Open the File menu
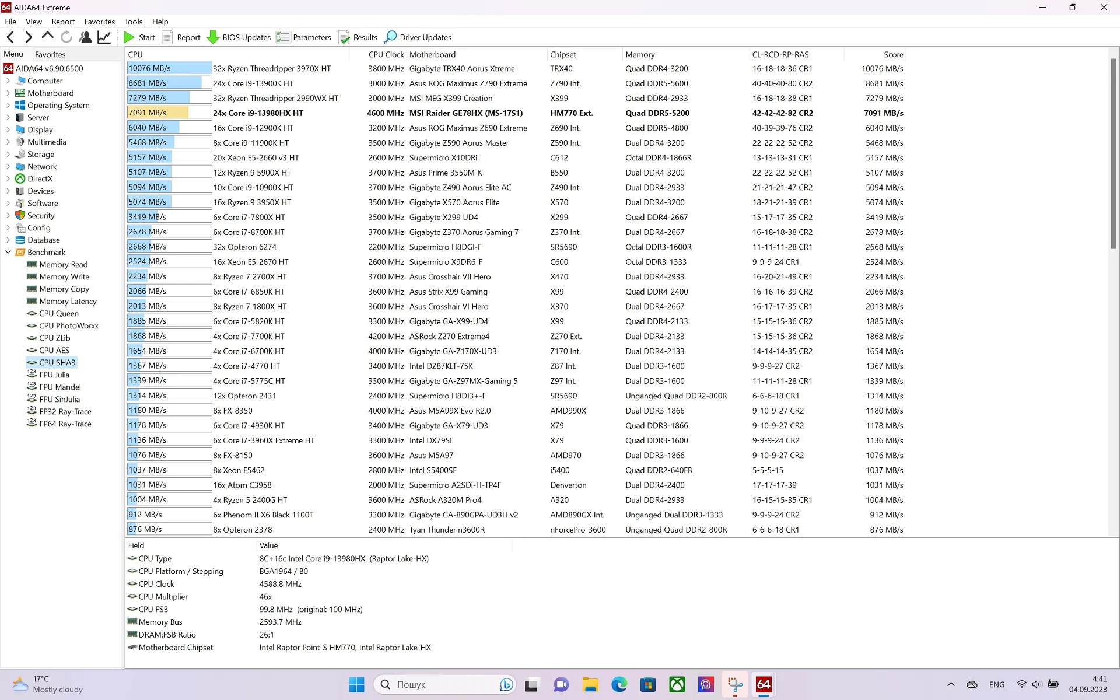The width and height of the screenshot is (1120, 700). 10,22
